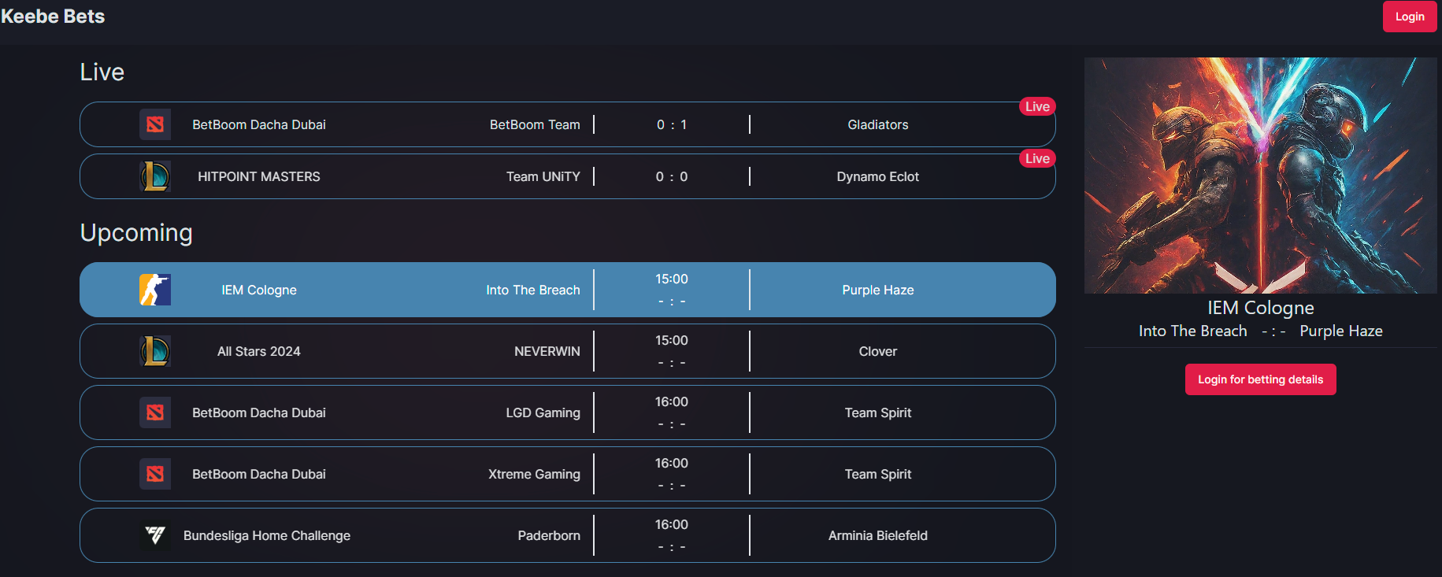Screen dimensions: 1442x577
Task: Click 'LGD Gaming' team name
Action: (543, 412)
